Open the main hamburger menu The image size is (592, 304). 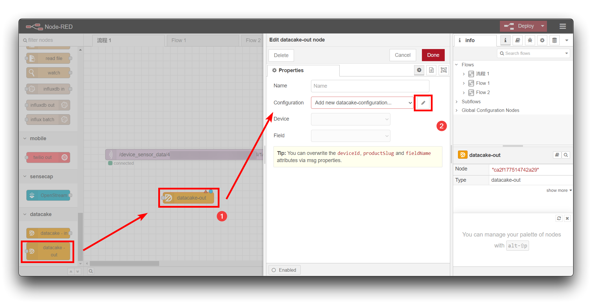click(x=562, y=26)
